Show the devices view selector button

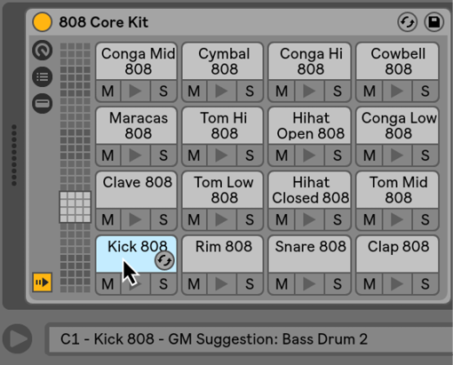[43, 104]
